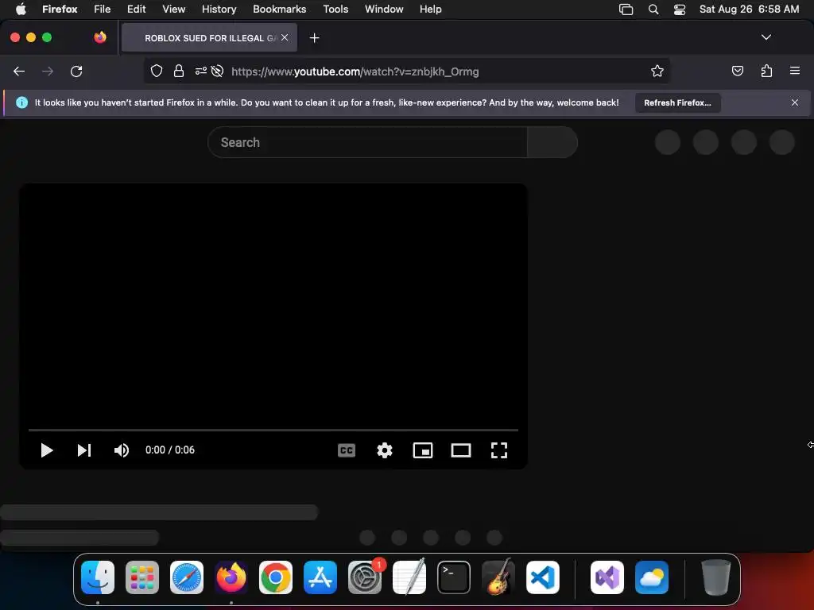This screenshot has height=610, width=814.
Task: View site security lock info
Action: pos(179,71)
